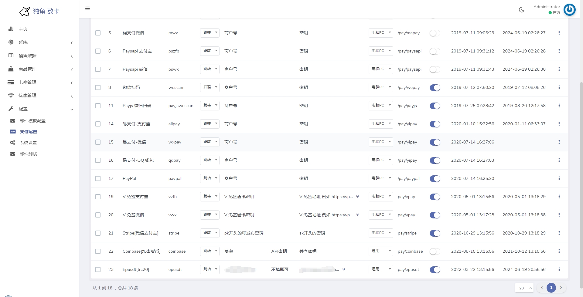Screen dimensions: 583x297
Task: Open three-dot actions for 微信扫码 row
Action: pos(559,87)
